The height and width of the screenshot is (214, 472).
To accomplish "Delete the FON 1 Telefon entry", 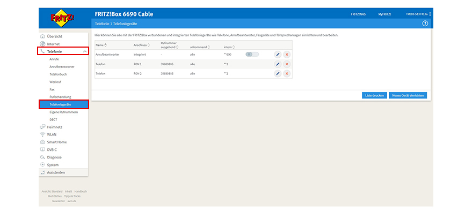I will tap(287, 64).
